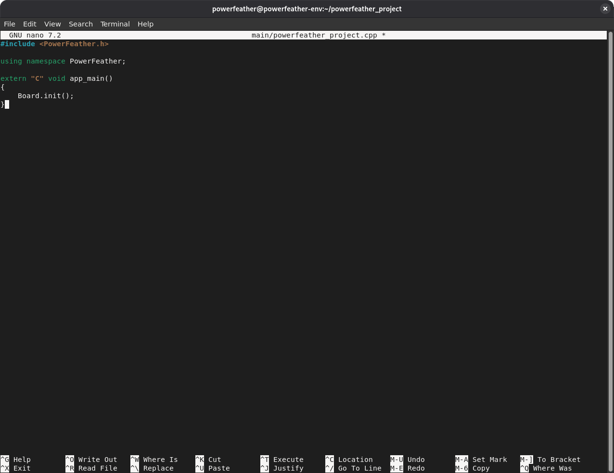This screenshot has width=614, height=473.
Task: Close the terminal window
Action: point(605,9)
